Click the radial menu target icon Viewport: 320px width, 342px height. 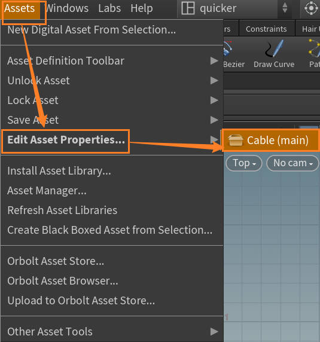[311, 8]
